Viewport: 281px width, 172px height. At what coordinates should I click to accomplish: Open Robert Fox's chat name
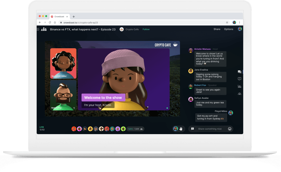pyautogui.click(x=200, y=85)
